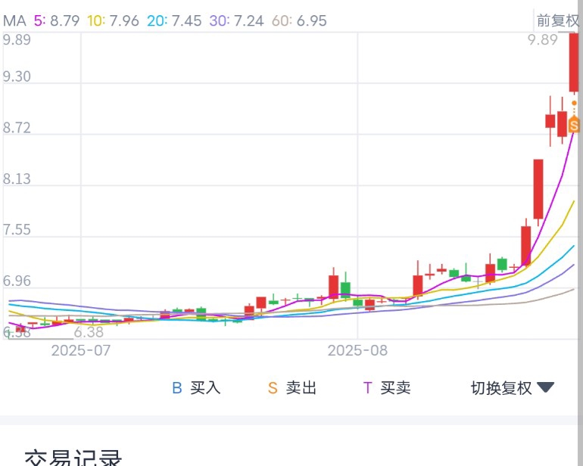Image resolution: width=583 pixels, height=466 pixels.
Task: Click the 7.55 price axis label
Action: [17, 230]
